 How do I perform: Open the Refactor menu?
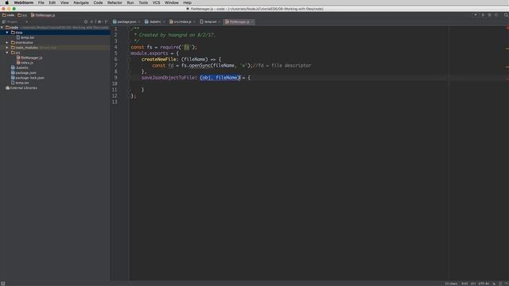pyautogui.click(x=115, y=2)
